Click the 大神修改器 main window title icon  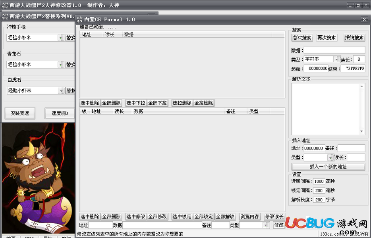pos(5,5)
